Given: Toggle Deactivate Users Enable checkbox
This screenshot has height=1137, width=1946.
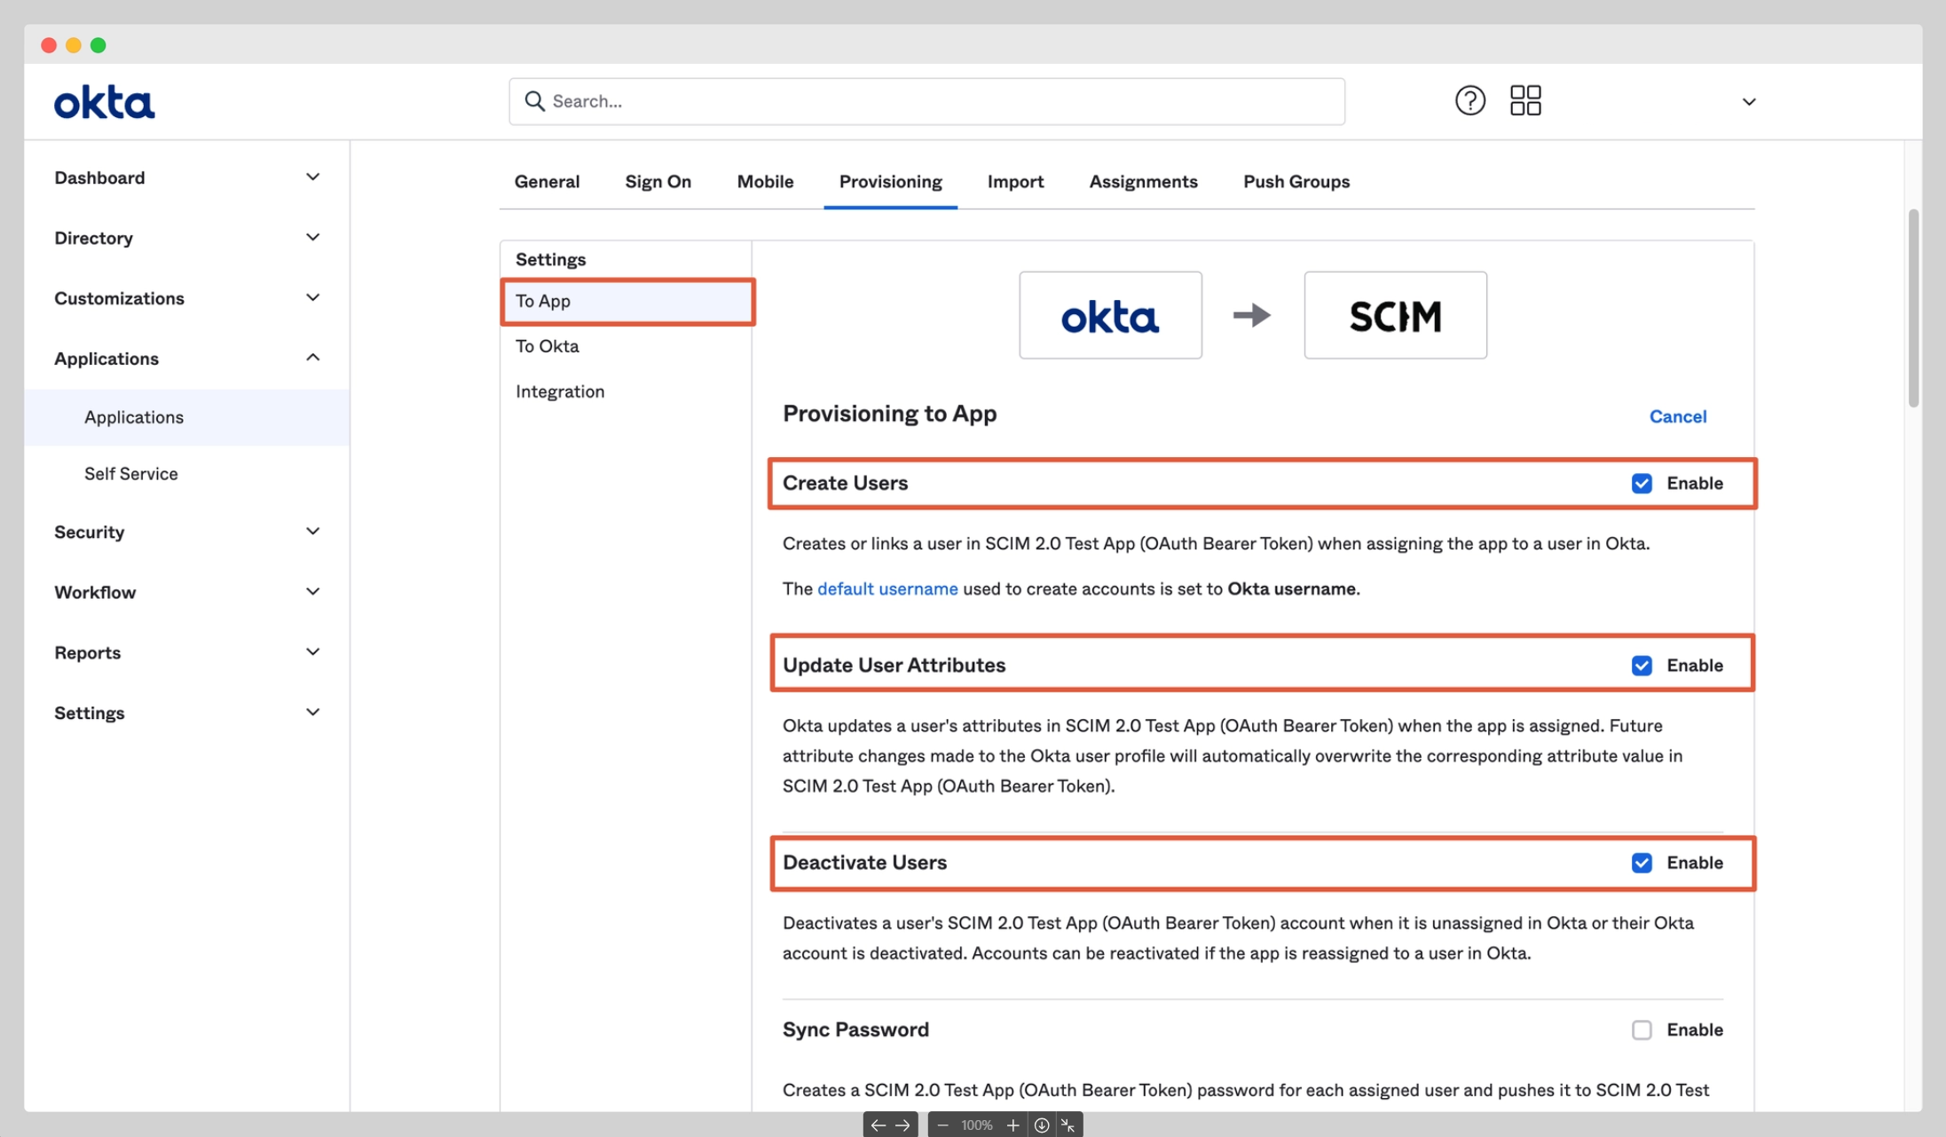Looking at the screenshot, I should 1641,863.
